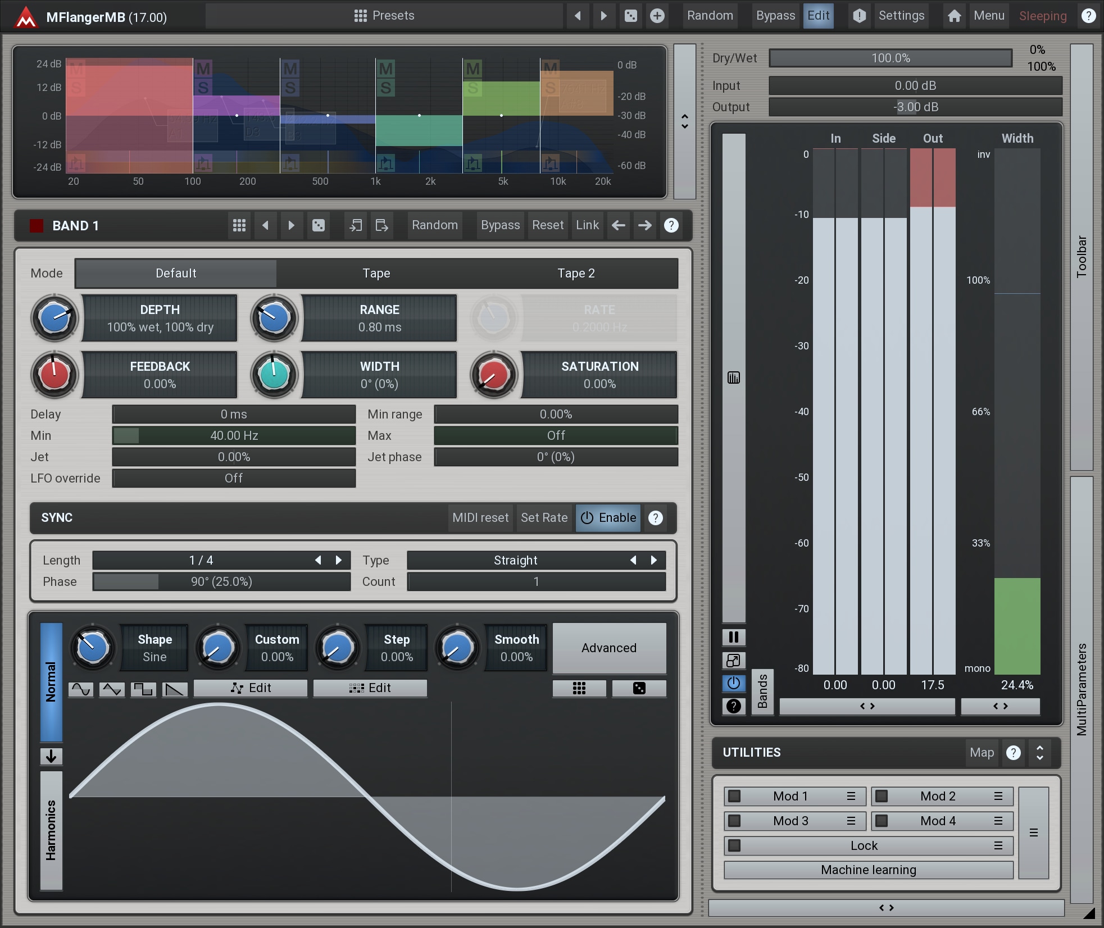
Task: Open the Harmonics tab
Action: click(51, 830)
